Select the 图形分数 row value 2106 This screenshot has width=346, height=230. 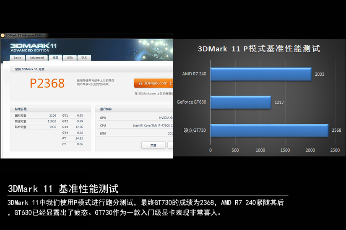point(52,115)
